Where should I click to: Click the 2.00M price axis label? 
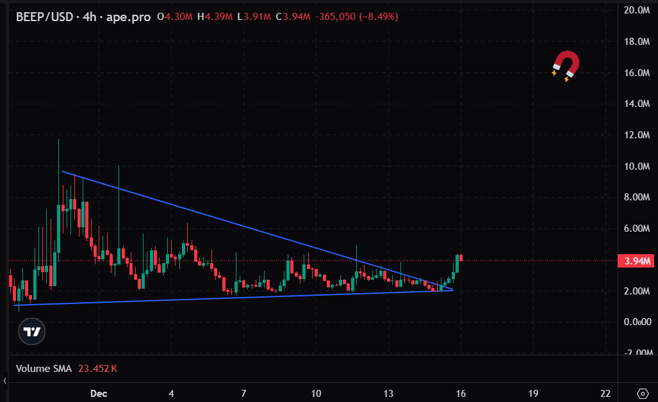pyautogui.click(x=637, y=291)
